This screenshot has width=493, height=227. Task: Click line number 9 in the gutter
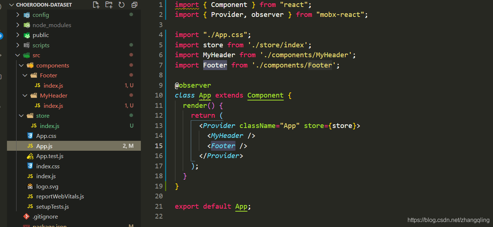coord(160,85)
